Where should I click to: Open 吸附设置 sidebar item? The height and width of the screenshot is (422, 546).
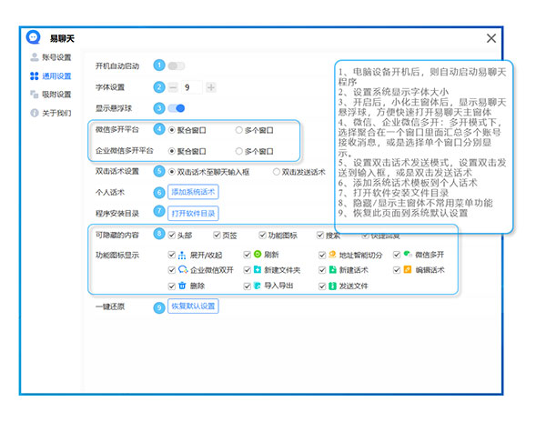[51, 95]
